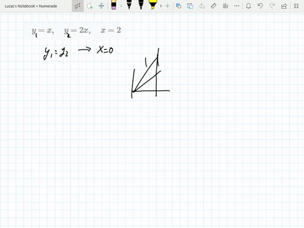
Task: Click the printed equation y = 2x
Action: (x=77, y=31)
